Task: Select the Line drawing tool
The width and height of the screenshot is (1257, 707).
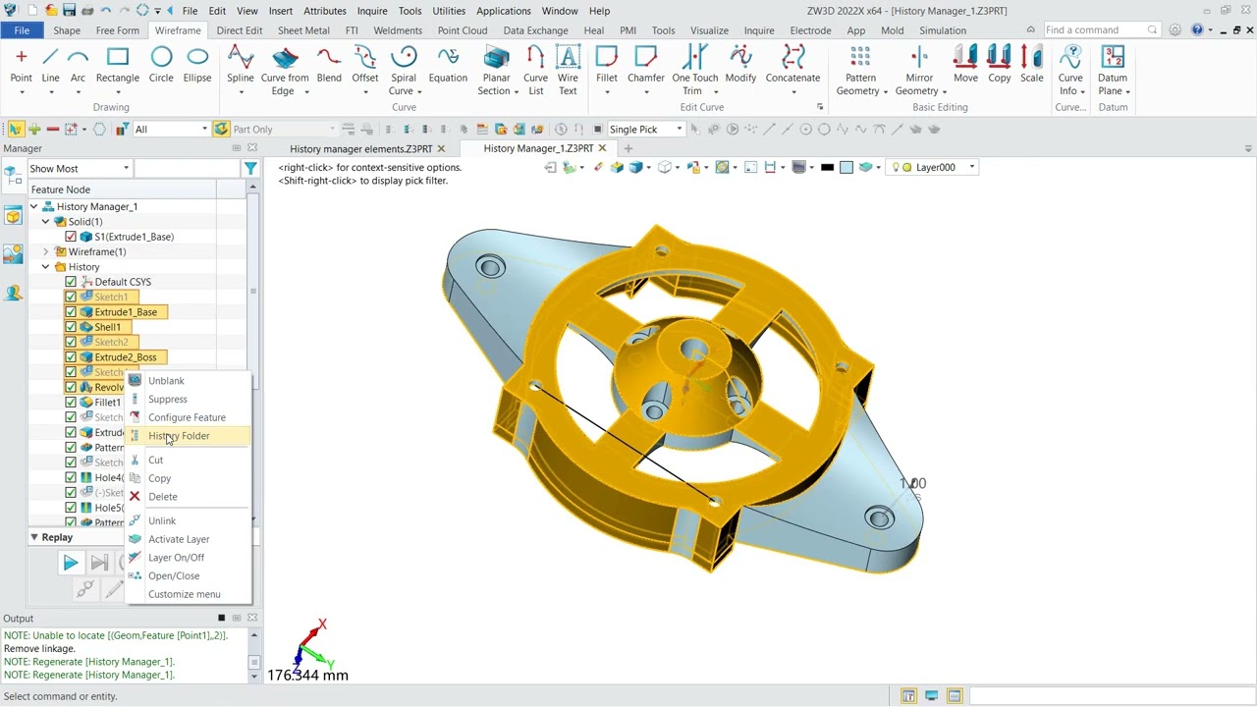Action: point(50,65)
